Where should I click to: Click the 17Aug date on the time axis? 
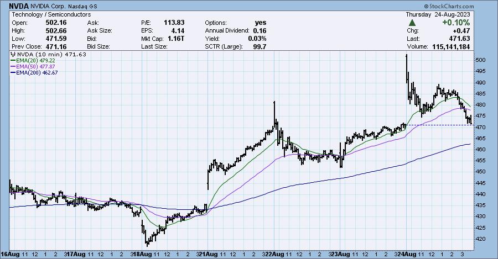(x=77, y=254)
